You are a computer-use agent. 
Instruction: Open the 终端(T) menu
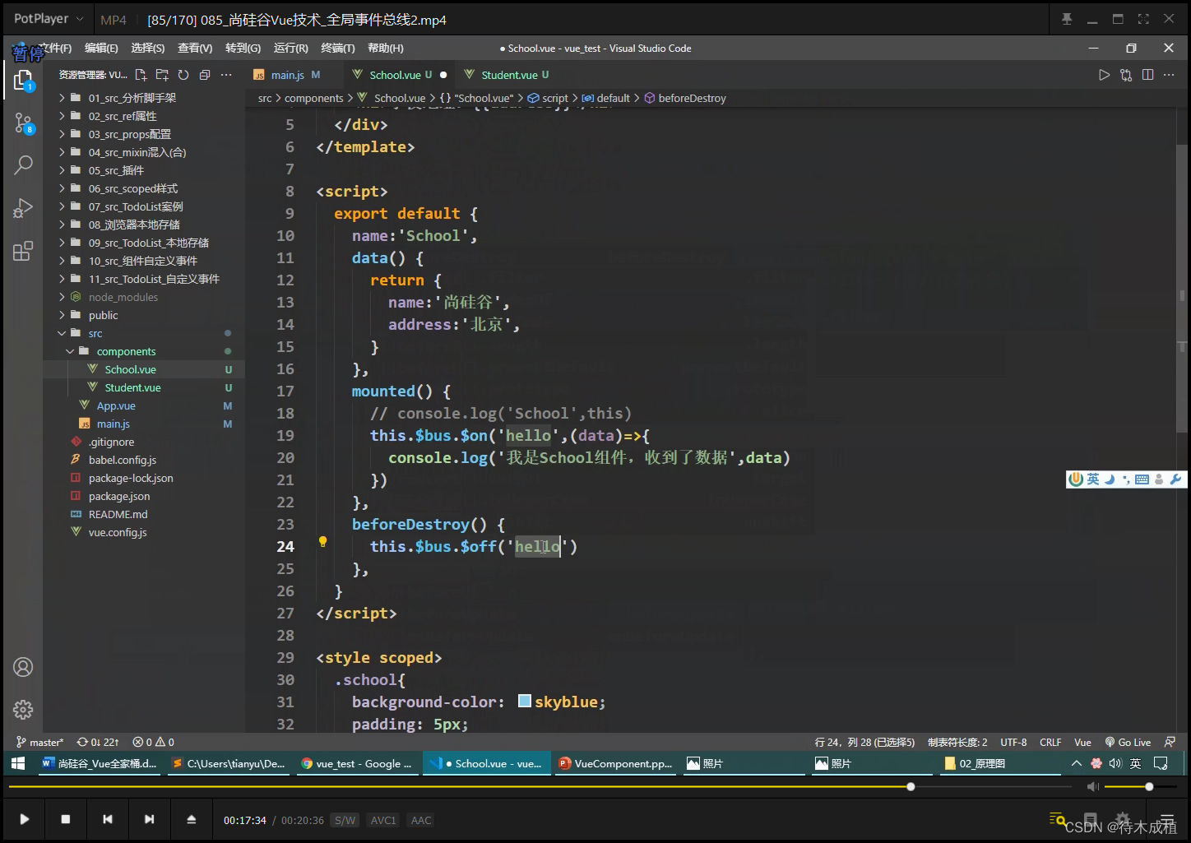pyautogui.click(x=338, y=48)
